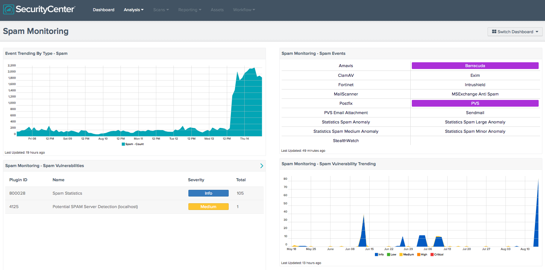Select the Fortinet event cell

346,85
